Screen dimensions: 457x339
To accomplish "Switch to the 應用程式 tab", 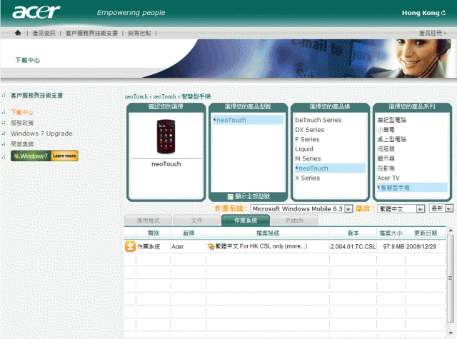I will click(148, 221).
